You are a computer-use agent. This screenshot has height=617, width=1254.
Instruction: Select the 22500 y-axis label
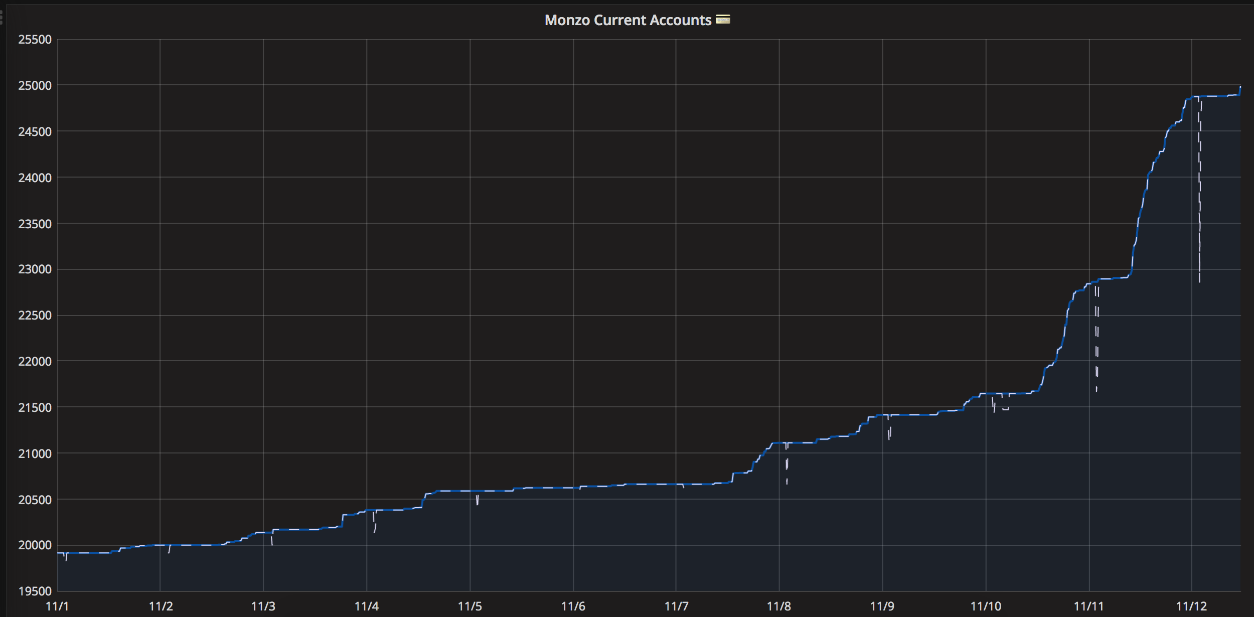point(35,316)
